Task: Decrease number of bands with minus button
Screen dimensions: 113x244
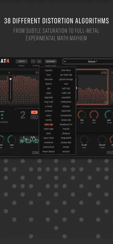Action: [33, 61]
